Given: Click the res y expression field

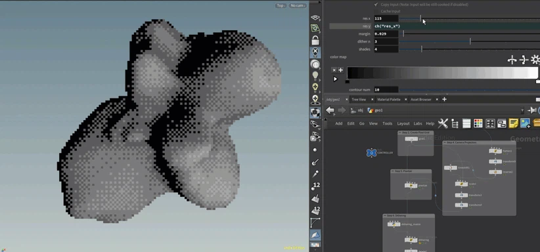Looking at the screenshot, I should click(457, 26).
